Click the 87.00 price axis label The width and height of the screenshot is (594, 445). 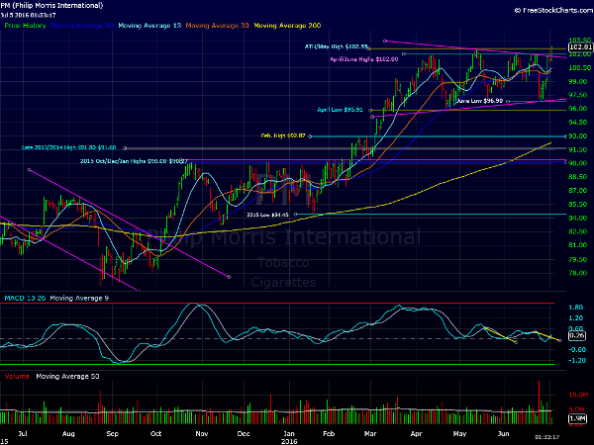coord(578,190)
